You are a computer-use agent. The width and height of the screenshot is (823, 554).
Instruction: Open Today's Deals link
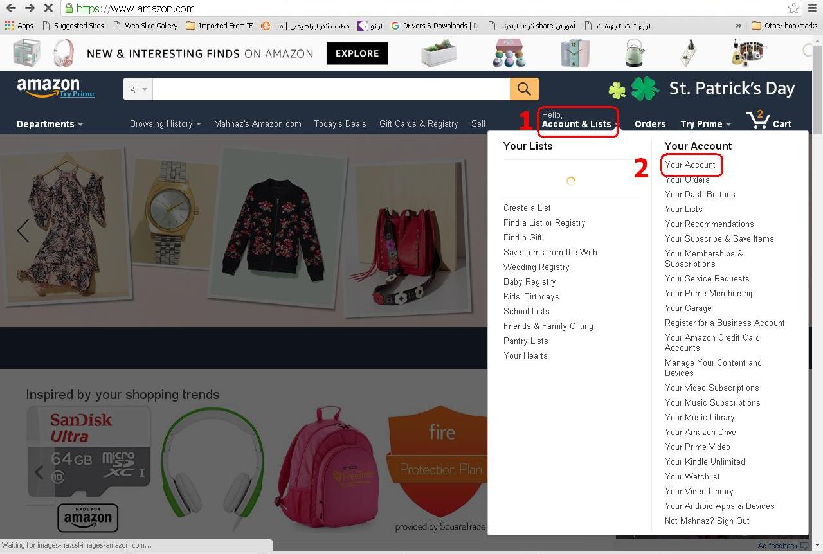coord(340,124)
